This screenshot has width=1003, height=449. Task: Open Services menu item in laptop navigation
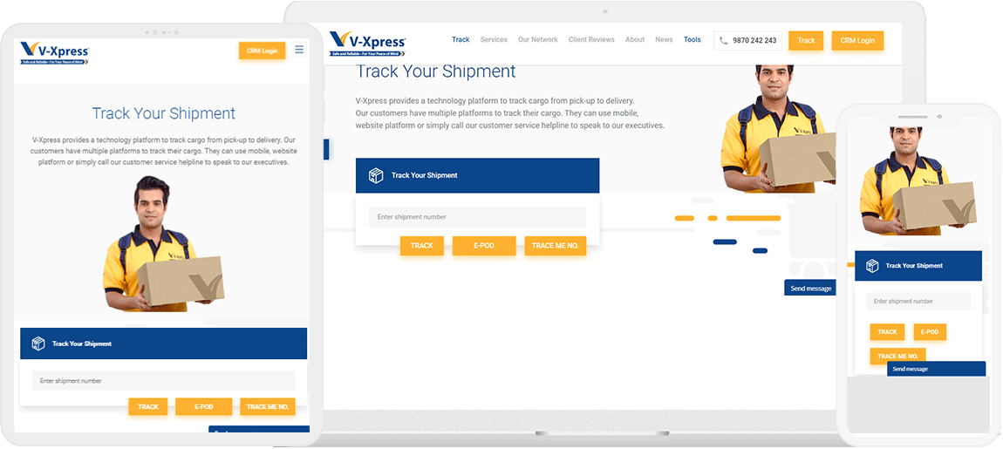coord(494,39)
